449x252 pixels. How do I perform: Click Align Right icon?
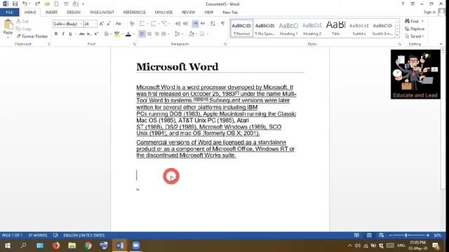(156, 34)
